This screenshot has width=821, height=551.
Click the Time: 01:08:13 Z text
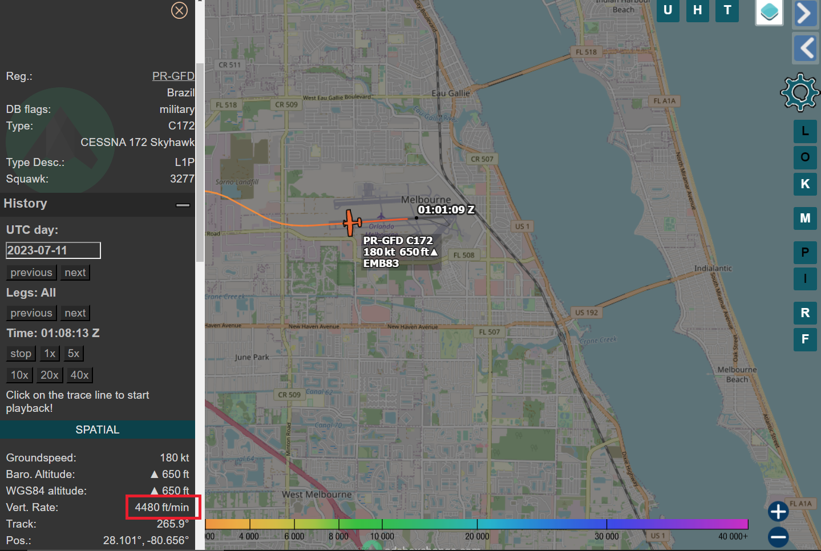53,333
